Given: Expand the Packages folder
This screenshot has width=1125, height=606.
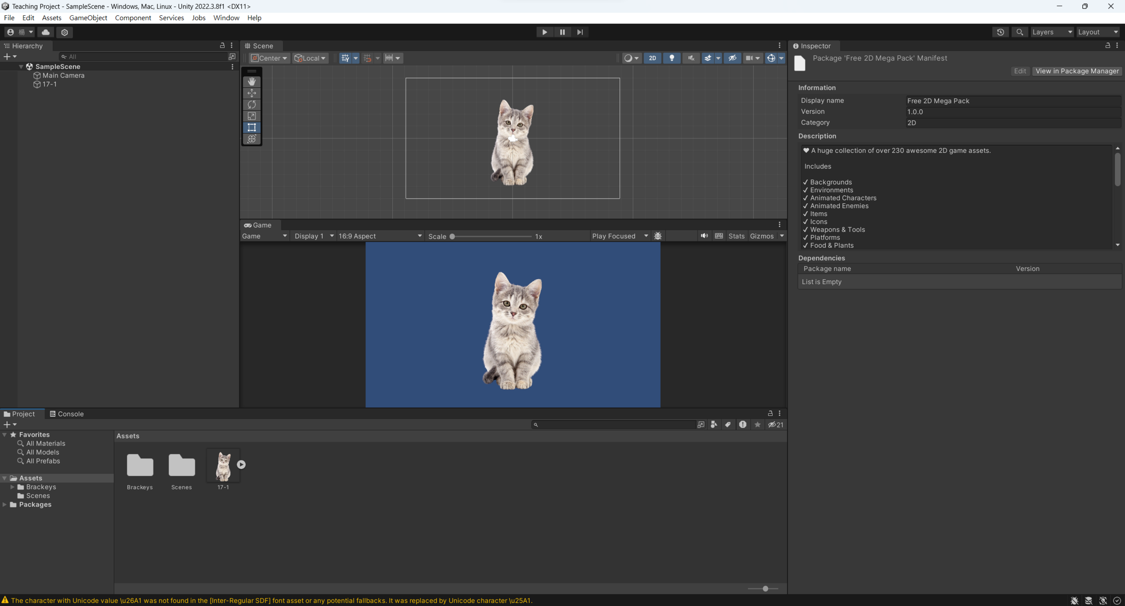Looking at the screenshot, I should coord(4,504).
